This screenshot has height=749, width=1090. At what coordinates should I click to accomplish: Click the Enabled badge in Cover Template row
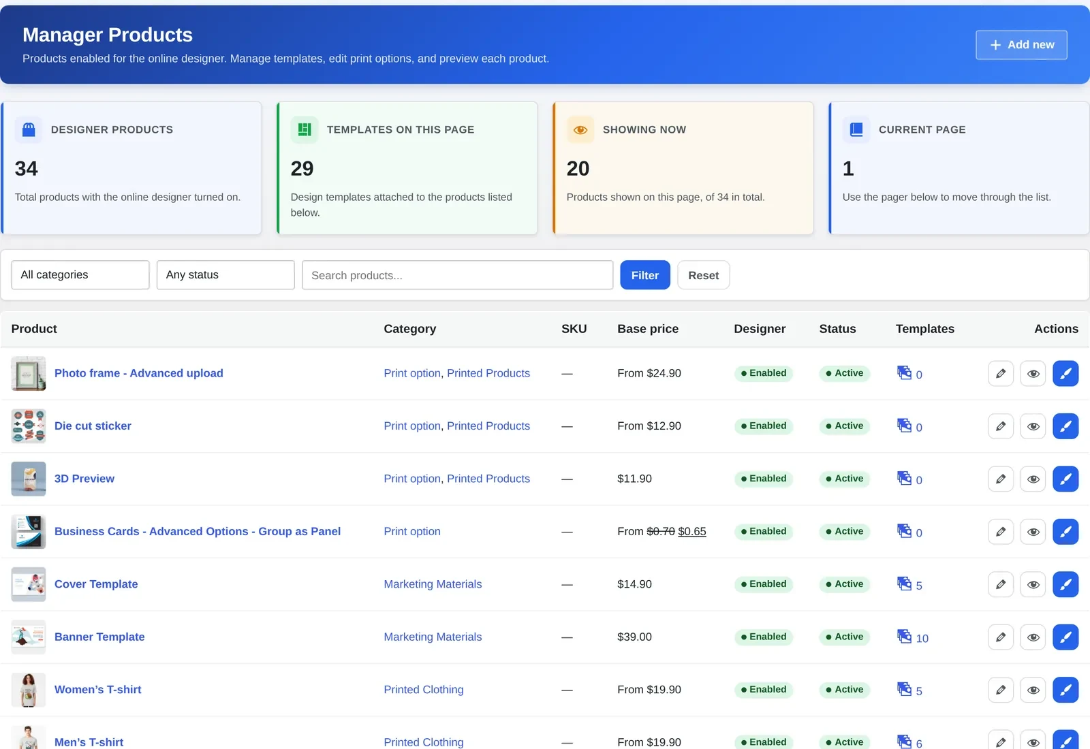[764, 584]
